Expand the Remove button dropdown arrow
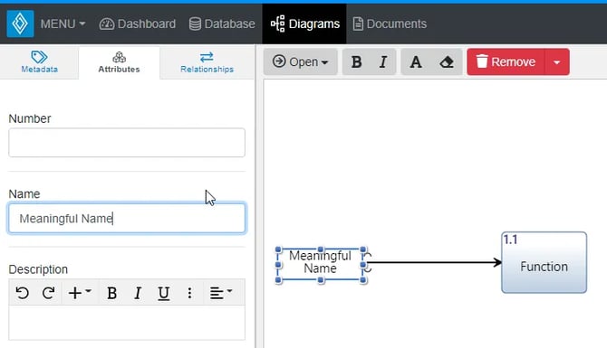The image size is (607, 348). tap(557, 61)
